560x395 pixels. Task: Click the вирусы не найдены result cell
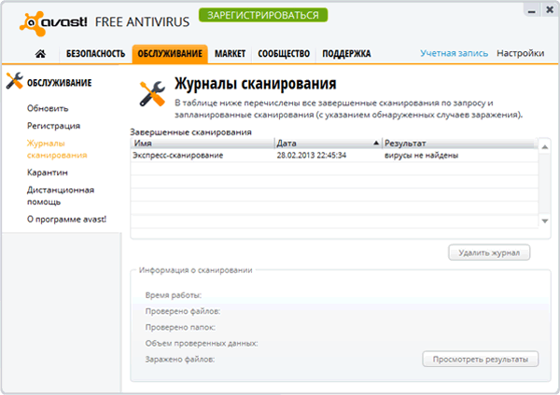click(422, 156)
